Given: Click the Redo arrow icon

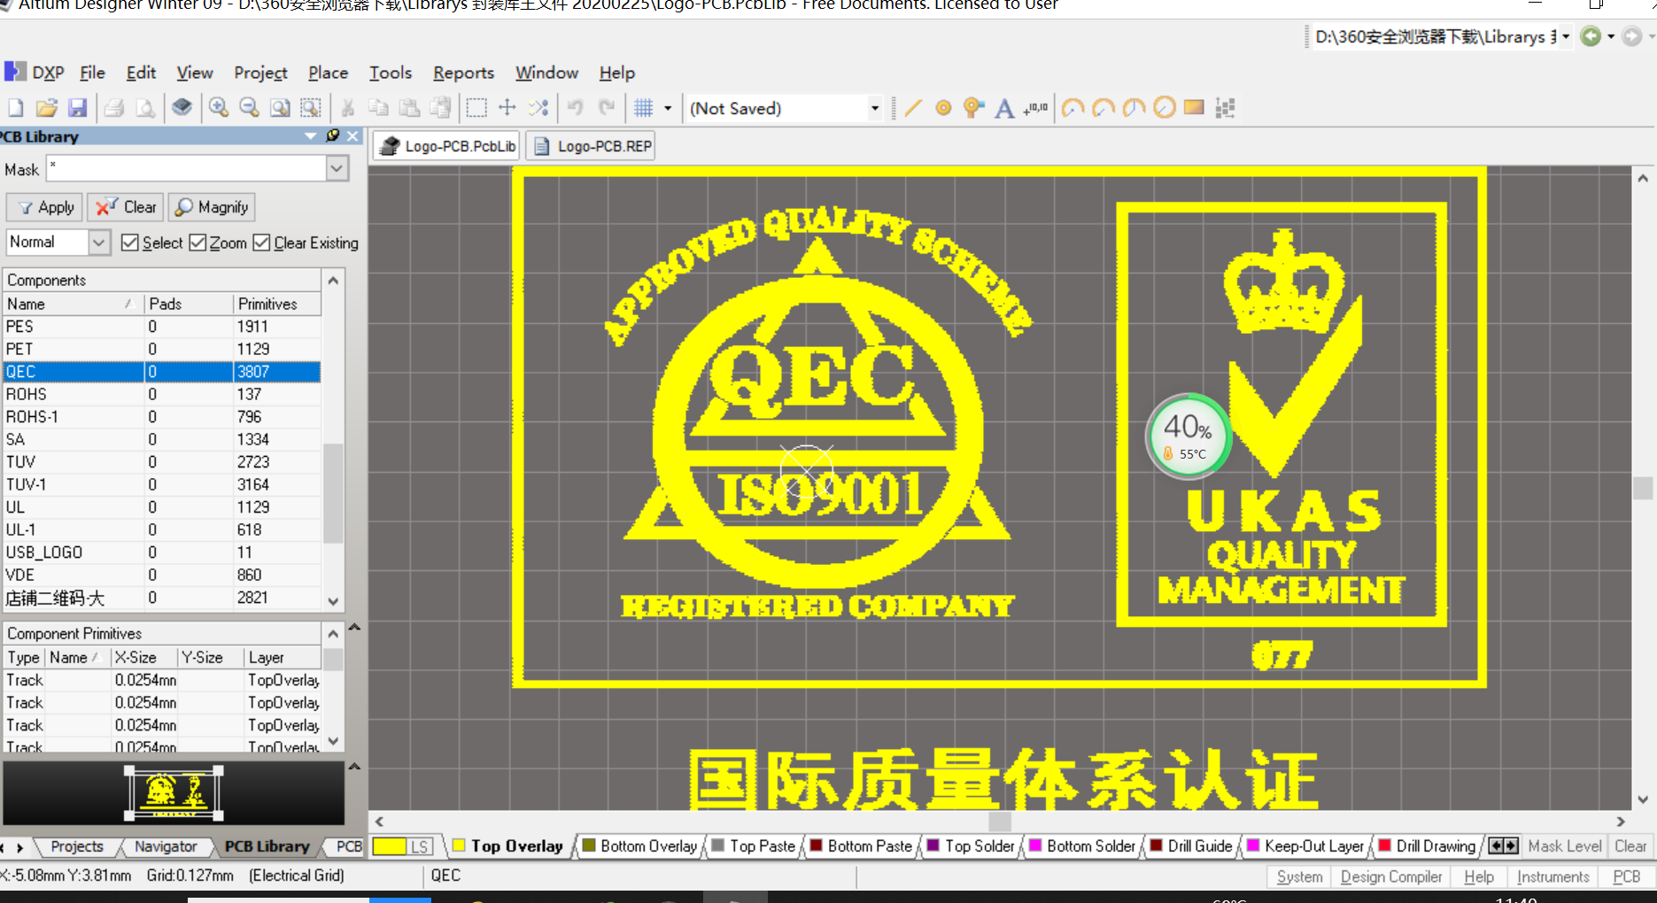Looking at the screenshot, I should pos(607,108).
